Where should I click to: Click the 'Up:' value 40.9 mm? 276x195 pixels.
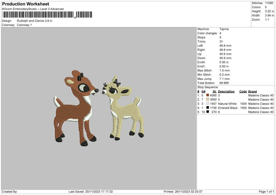225,54
